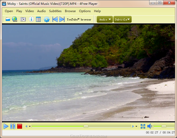The height and width of the screenshot is (138, 177).
Task: Take a screenshot with the camera icon
Action: coord(23,19)
